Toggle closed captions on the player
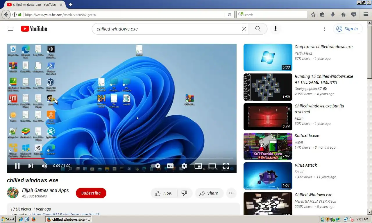 (170, 166)
